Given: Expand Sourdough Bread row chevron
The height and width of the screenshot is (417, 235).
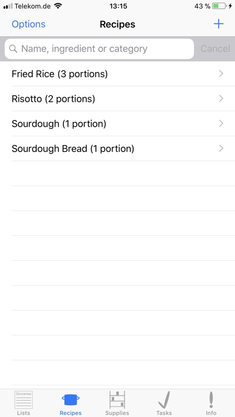Looking at the screenshot, I should 221,148.
